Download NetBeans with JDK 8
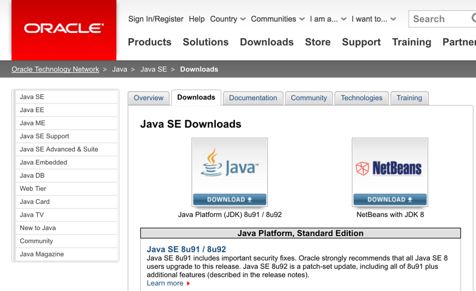Viewport: 476px width, 291px height. pos(390,200)
